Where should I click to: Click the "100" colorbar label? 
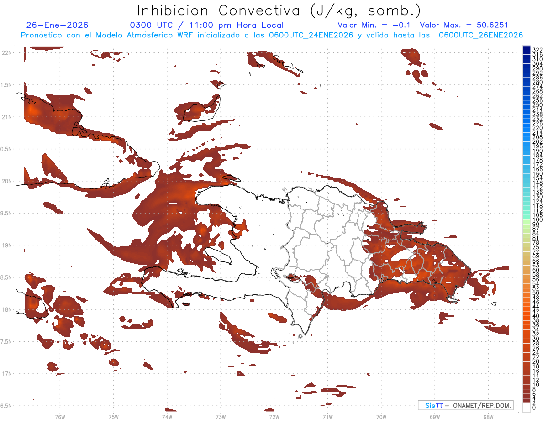pos(537,220)
